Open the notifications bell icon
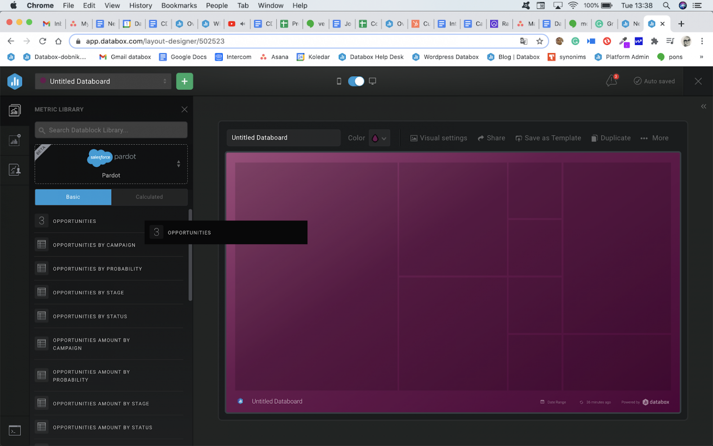This screenshot has width=713, height=446. [611, 81]
